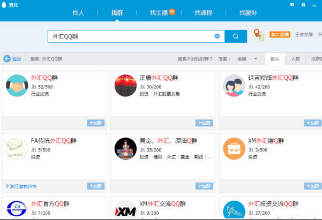Open the nearby map location icon
Screen dimensions: 322x220
click(258, 35)
